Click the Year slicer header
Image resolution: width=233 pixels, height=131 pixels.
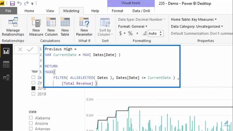click(x=35, y=71)
